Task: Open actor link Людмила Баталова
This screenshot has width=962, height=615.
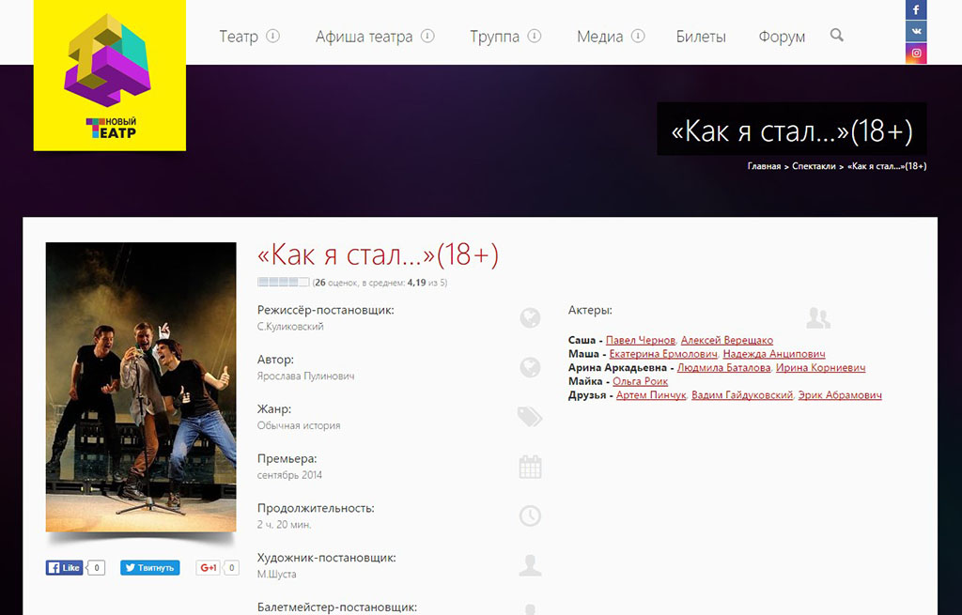Action: (724, 368)
